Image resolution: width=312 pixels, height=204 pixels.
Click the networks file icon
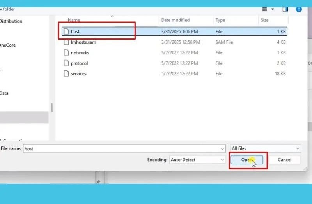point(66,52)
